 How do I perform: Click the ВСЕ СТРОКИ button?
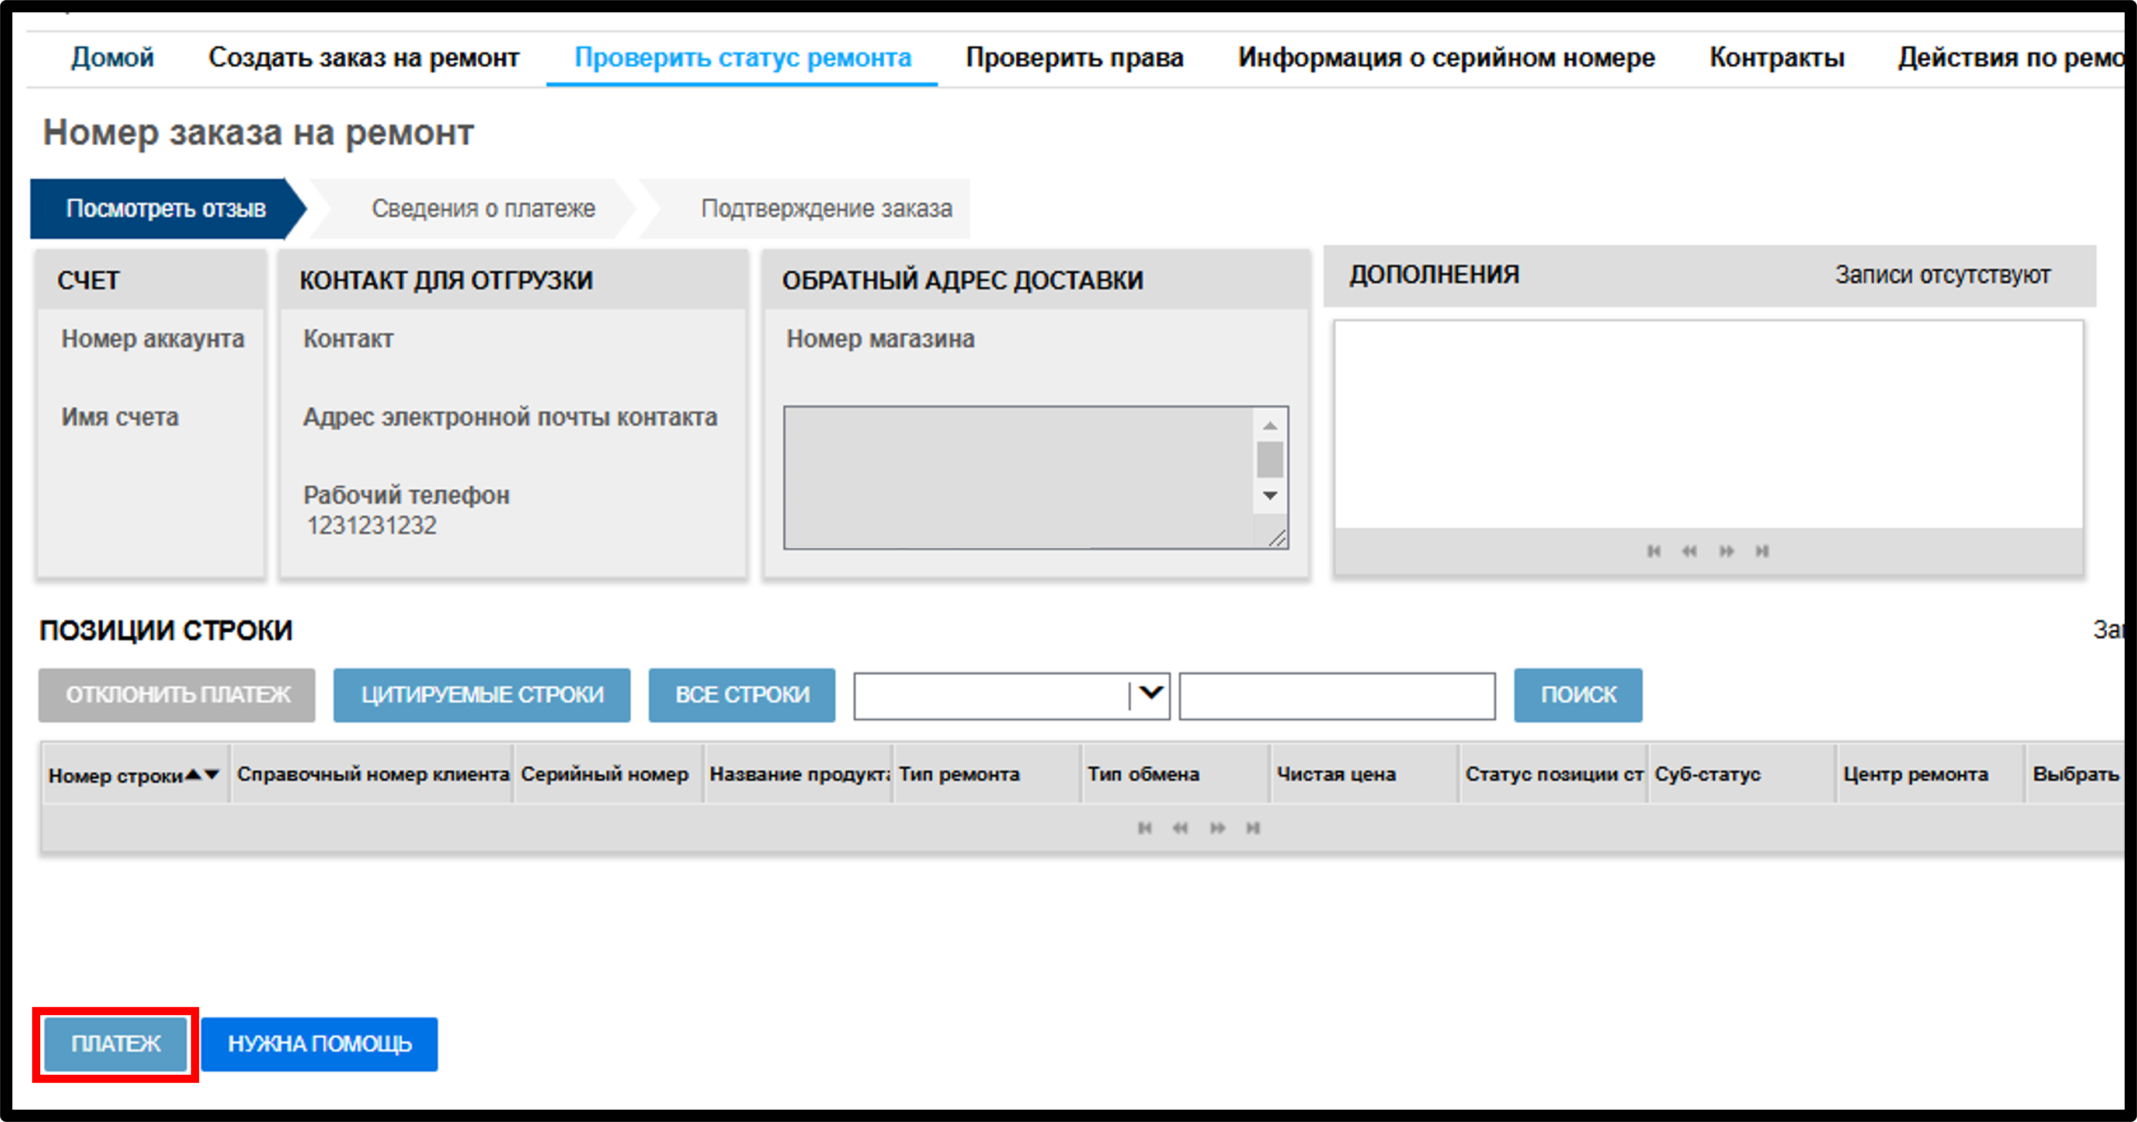click(x=742, y=695)
